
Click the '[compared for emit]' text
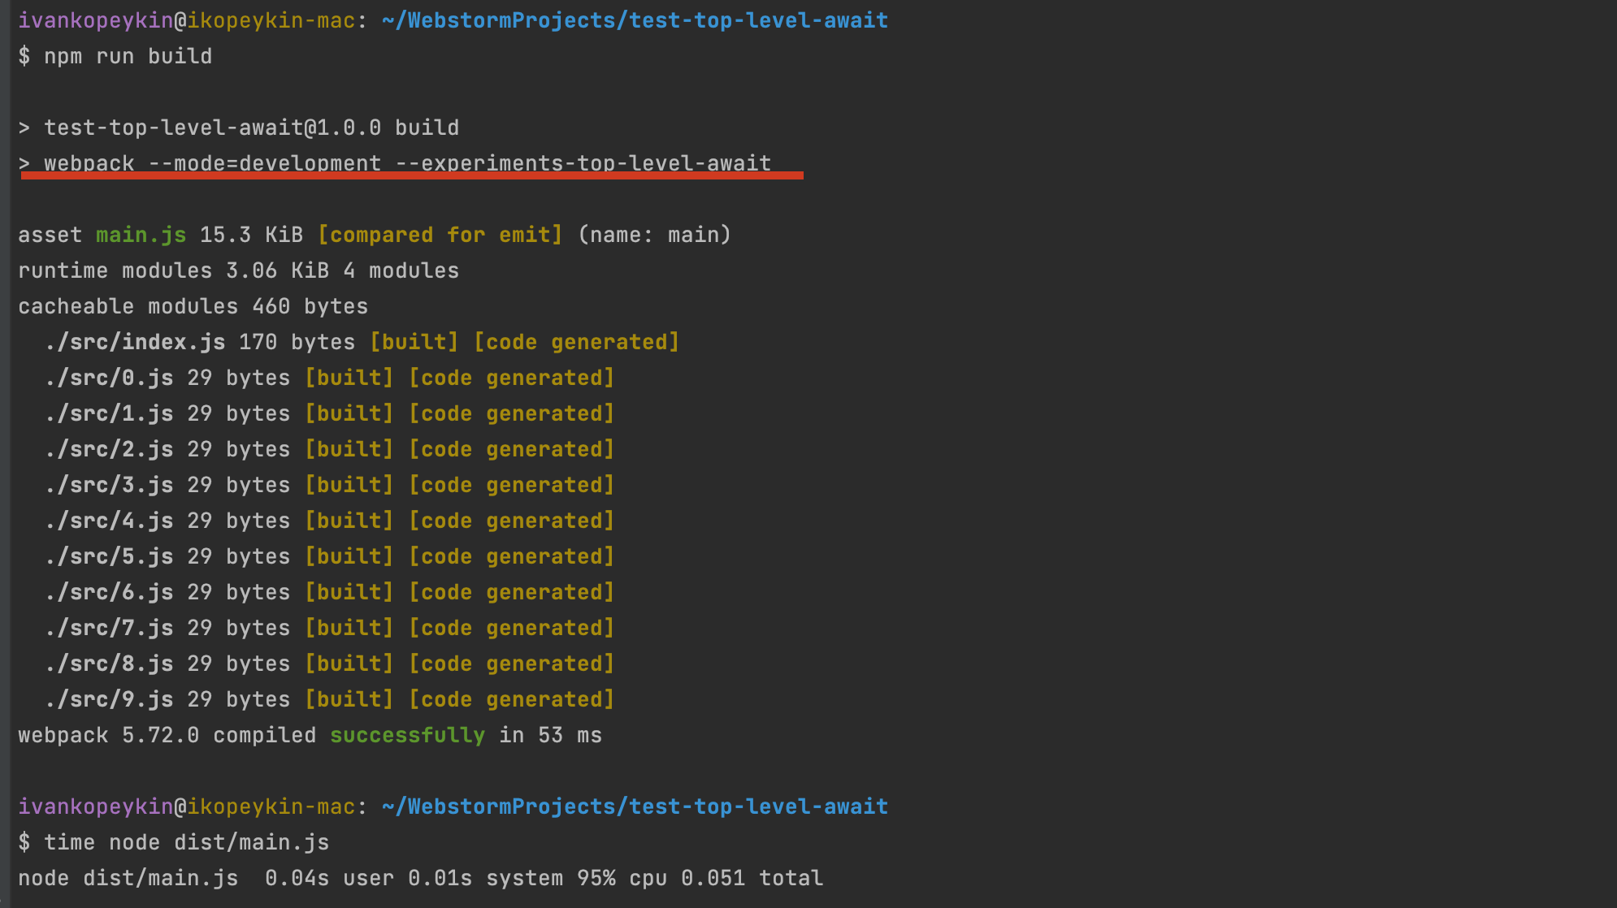(440, 235)
